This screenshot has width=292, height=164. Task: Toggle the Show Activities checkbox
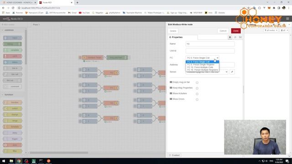click(x=197, y=94)
